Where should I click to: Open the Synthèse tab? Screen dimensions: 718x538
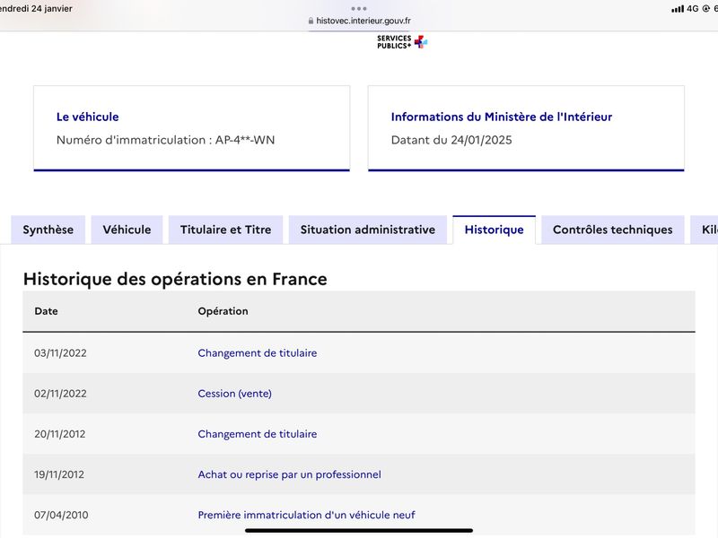48,230
